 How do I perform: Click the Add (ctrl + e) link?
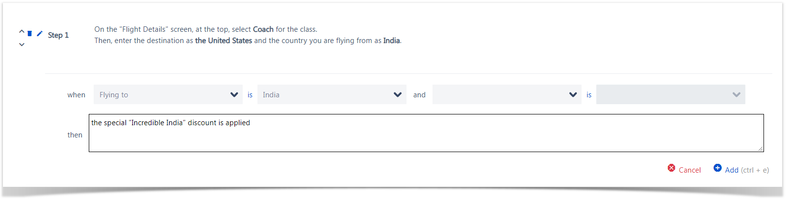click(x=747, y=170)
